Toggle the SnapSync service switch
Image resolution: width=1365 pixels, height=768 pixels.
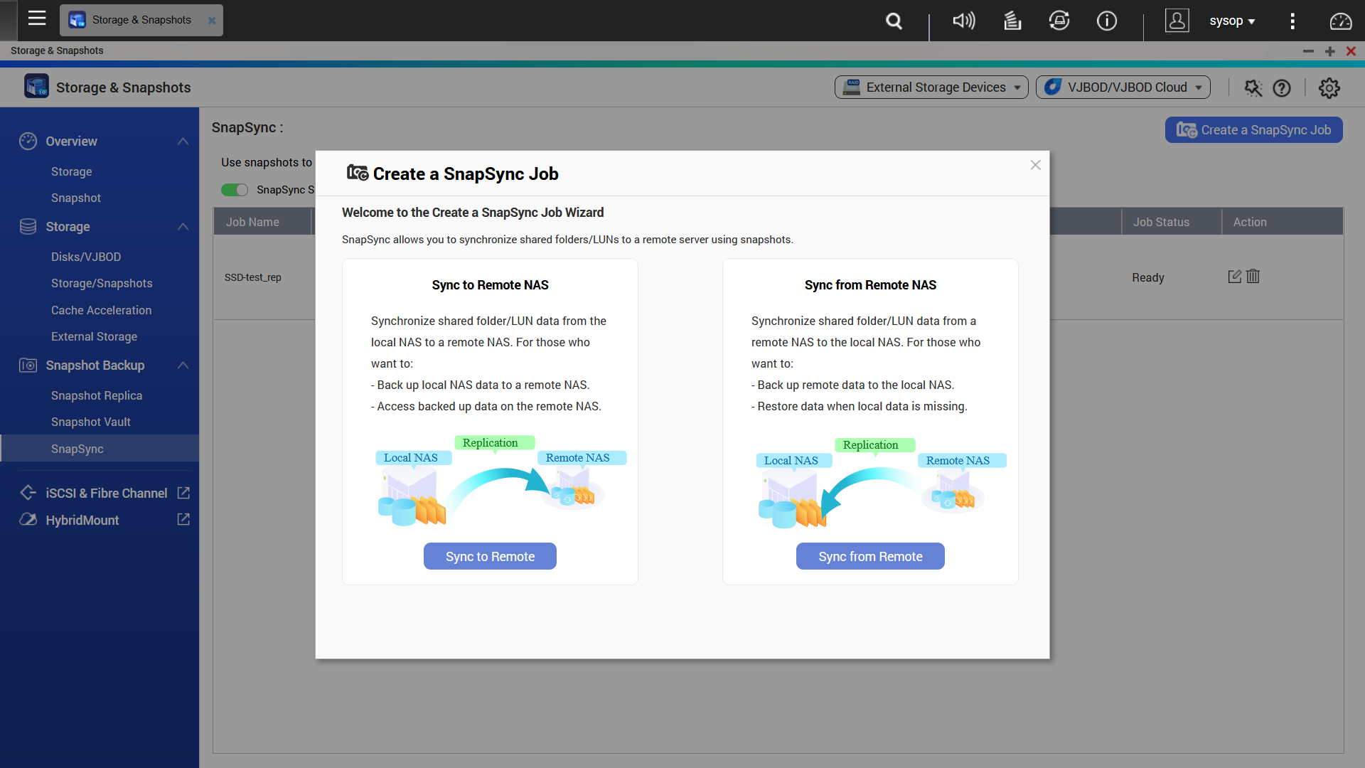click(235, 190)
